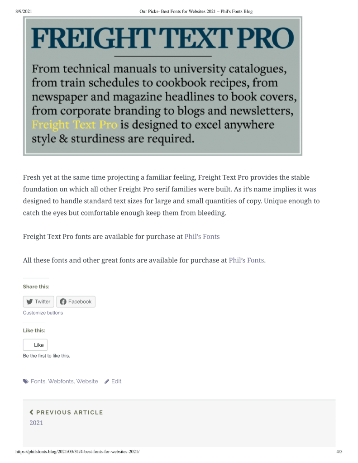Click the pencil icon next to Edit

(107, 382)
